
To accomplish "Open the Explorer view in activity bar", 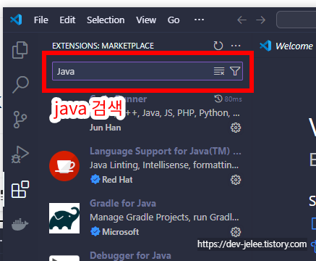I will pos(20,50).
